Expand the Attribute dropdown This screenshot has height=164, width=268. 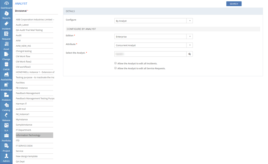pos(189,45)
